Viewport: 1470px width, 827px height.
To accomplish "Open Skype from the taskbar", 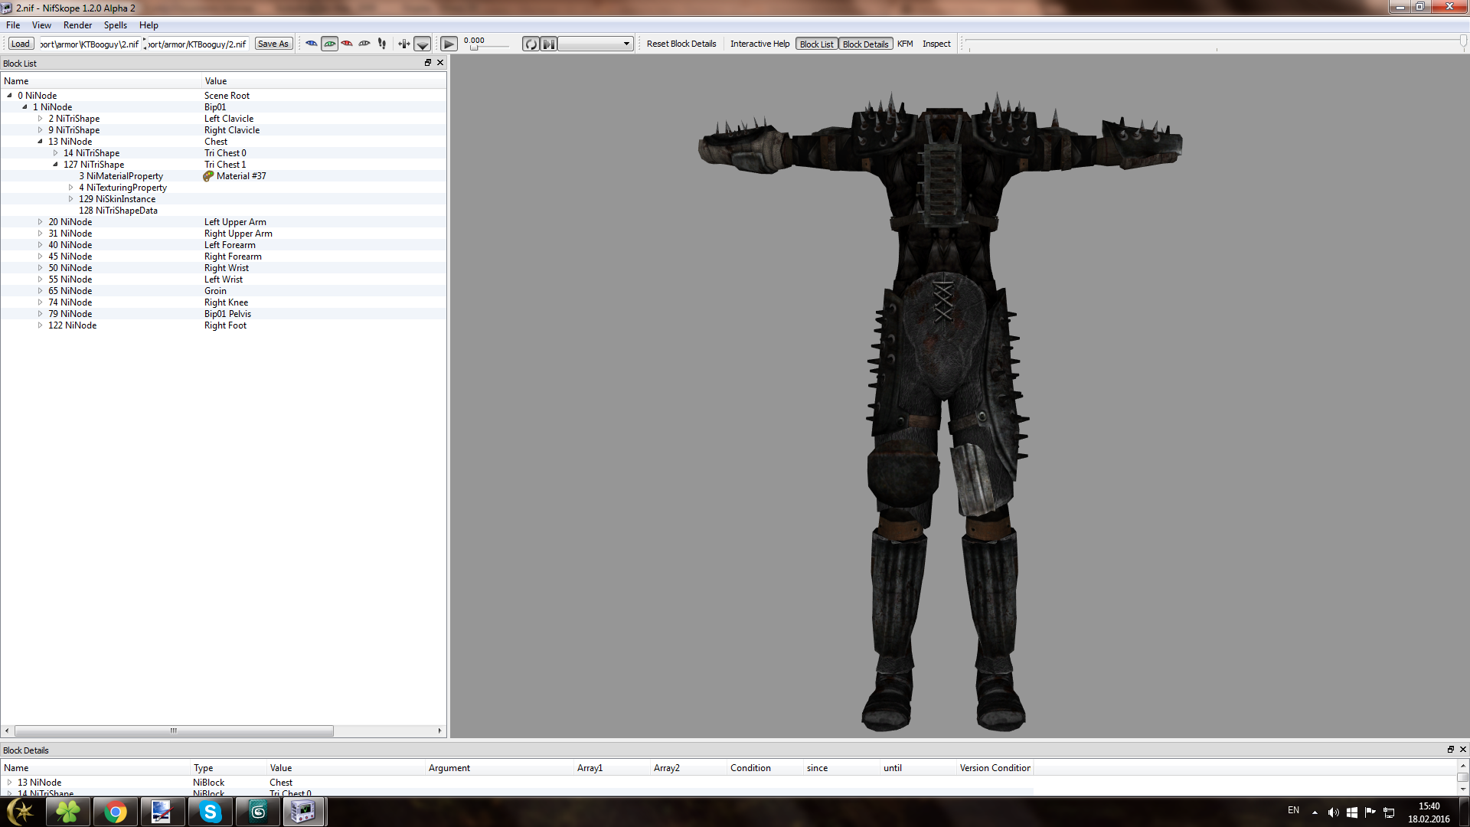I will [210, 812].
